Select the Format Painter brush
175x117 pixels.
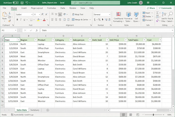(x=10, y=21)
